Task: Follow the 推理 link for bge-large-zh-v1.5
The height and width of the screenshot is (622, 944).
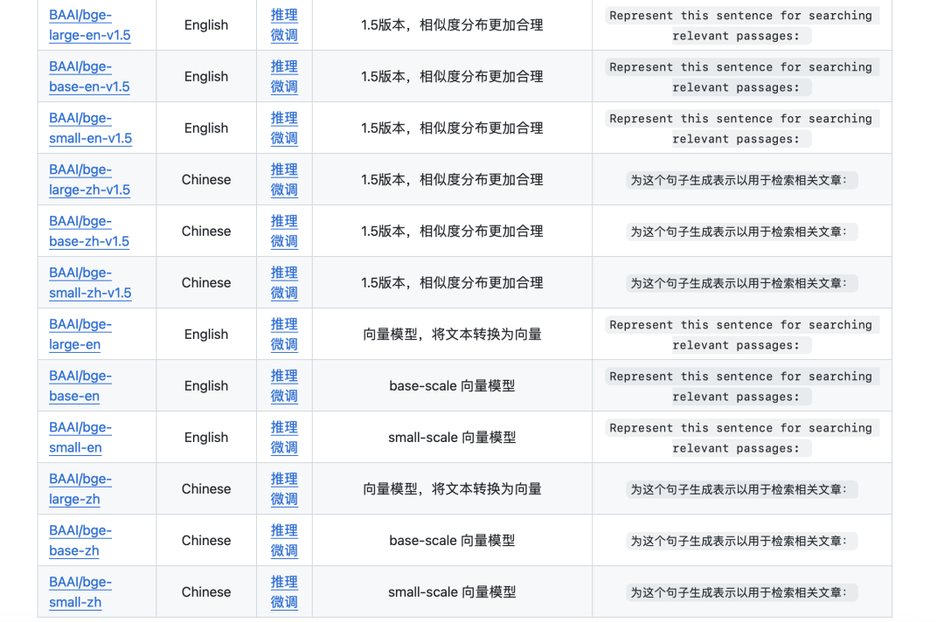Action: pos(284,169)
